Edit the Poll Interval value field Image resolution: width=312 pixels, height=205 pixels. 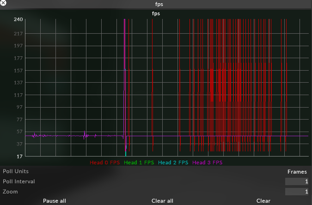(x=297, y=181)
